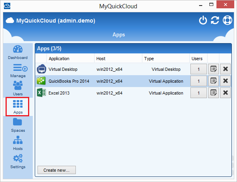Click the MyQuickCloud title bar logo
Screen dimensions: 237x182
pyautogui.click(x=7, y=6)
